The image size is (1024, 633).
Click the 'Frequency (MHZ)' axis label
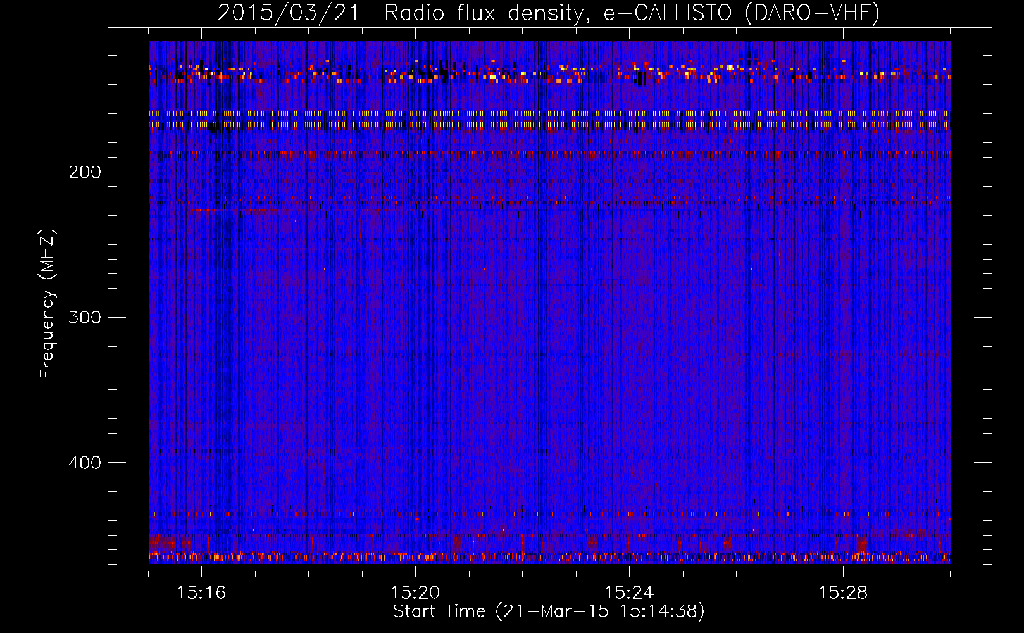(x=47, y=303)
